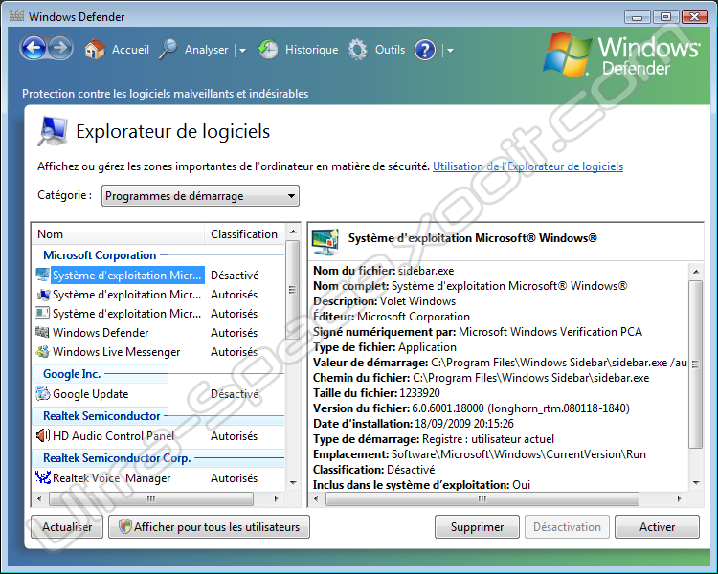This screenshot has width=718, height=574.
Task: Open the Historique section
Action: 311,50
